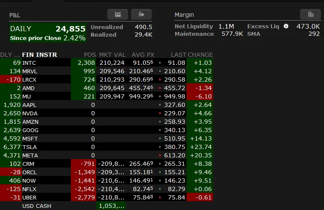Open the P&L chart icon button
324x210 pixels.
coord(118,14)
